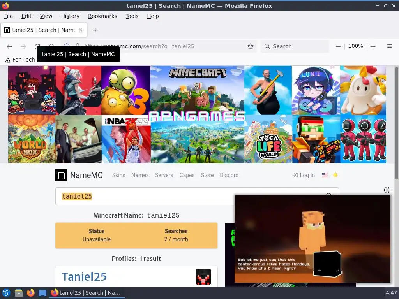This screenshot has width=399, height=299.
Task: Go back with the browser back arrow
Action: [9, 47]
